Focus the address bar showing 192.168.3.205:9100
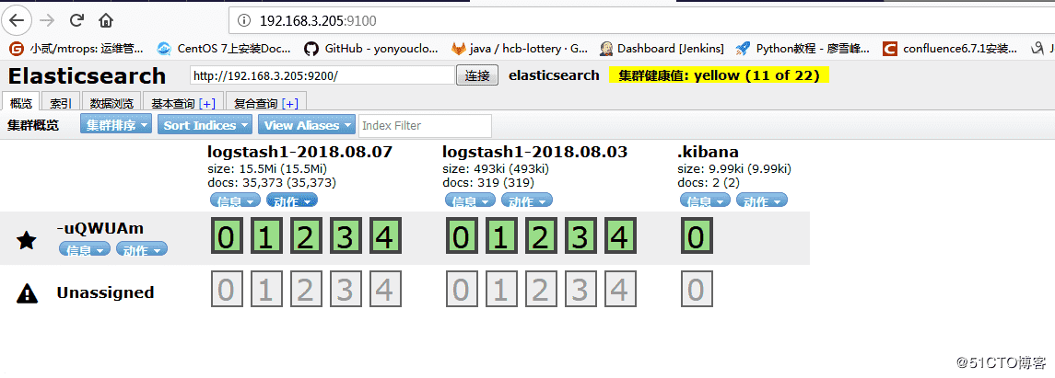 coord(641,21)
